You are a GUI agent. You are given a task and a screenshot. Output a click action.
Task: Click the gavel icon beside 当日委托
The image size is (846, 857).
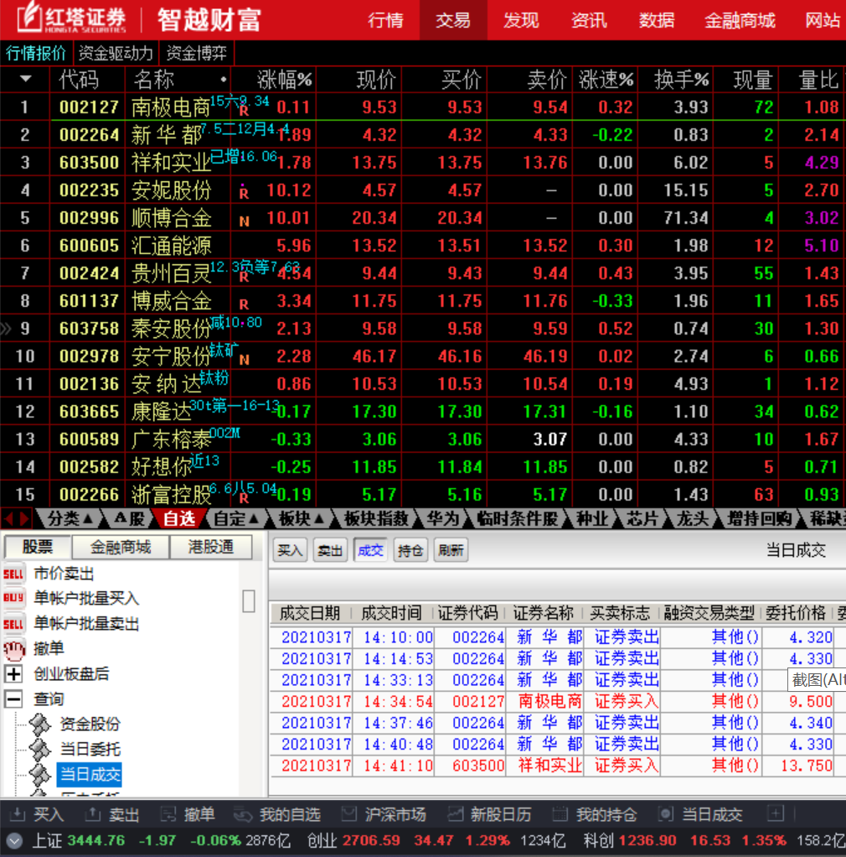39,750
